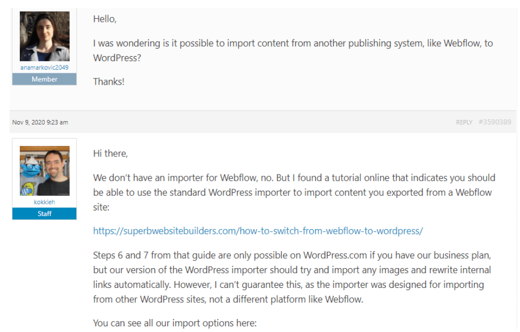
Task: Click the line starting "links automatically. However"
Action: click(x=289, y=285)
